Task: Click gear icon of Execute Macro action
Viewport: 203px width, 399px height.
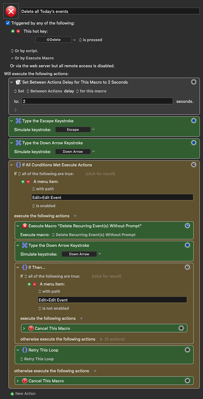Action: (x=187, y=226)
